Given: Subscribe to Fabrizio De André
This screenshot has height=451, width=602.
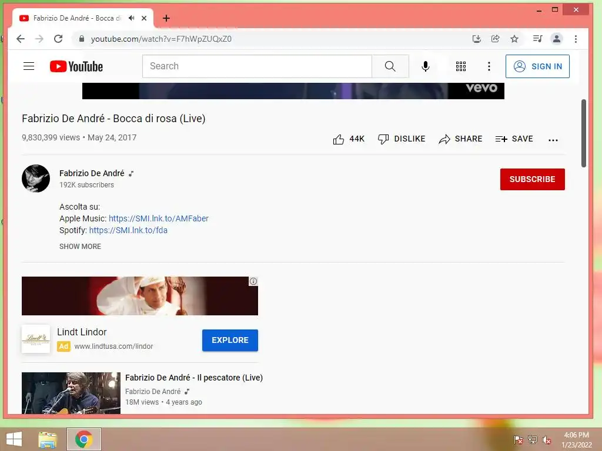Looking at the screenshot, I should click(x=532, y=179).
